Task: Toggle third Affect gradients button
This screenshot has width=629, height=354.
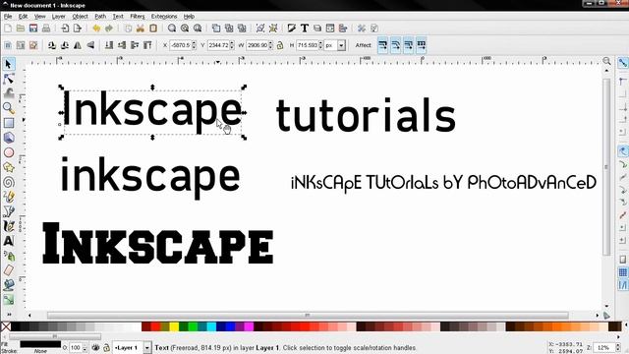Action: click(x=409, y=45)
